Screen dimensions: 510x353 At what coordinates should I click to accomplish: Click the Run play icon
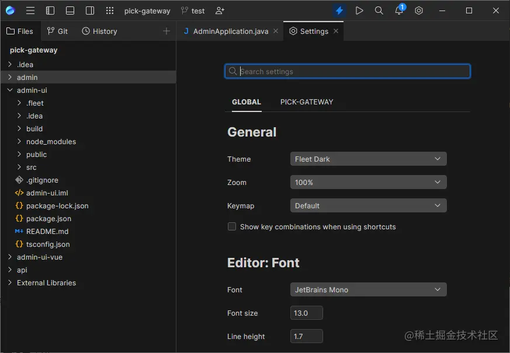point(359,11)
